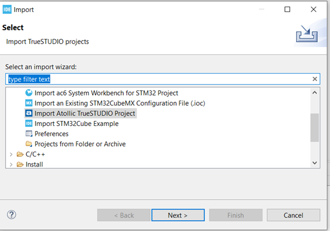Click the disabled Finish button
Screen dimensions: 330x231
[x=236, y=215]
